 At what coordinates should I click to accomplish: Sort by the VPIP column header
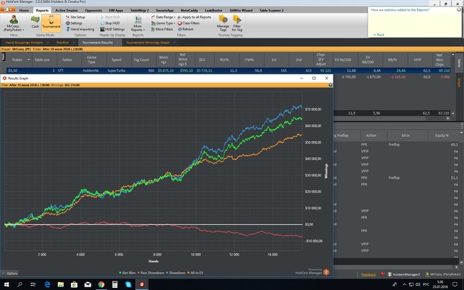pyautogui.click(x=417, y=60)
